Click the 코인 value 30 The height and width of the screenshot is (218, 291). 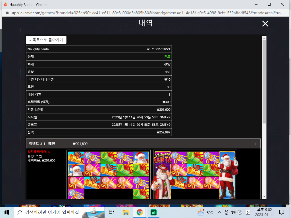tap(169, 87)
